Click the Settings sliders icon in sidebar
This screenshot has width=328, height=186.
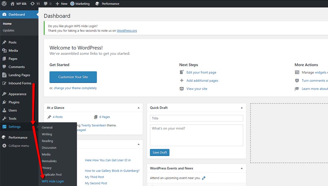pyautogui.click(x=4, y=127)
